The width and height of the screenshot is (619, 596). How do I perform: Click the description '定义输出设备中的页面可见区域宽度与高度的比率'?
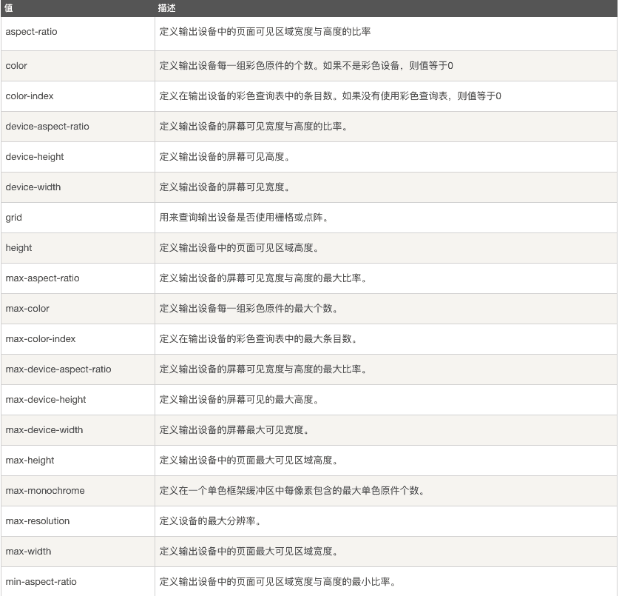(x=265, y=32)
